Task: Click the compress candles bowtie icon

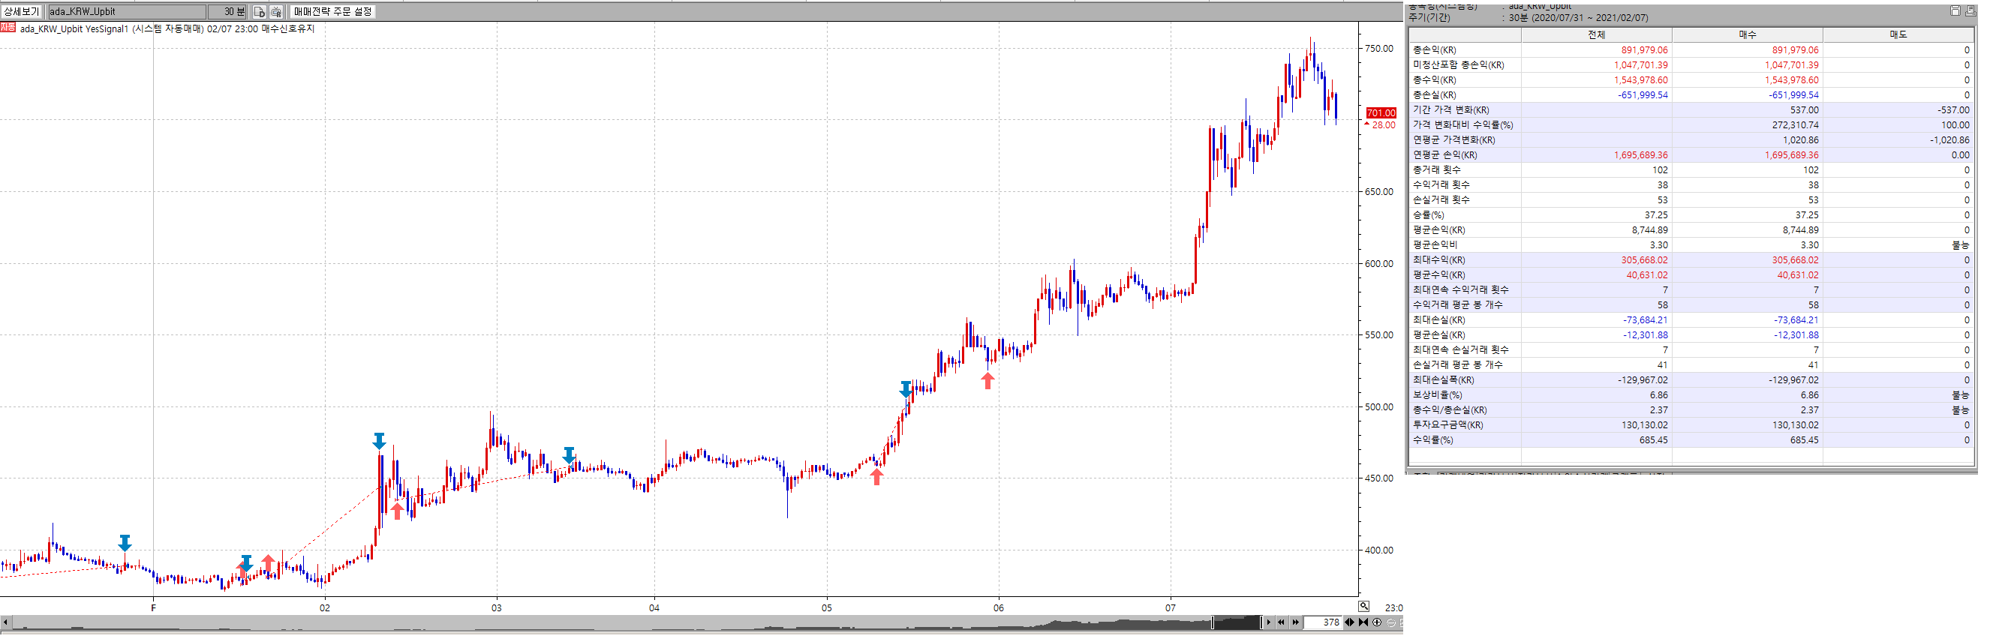Action: (1363, 622)
